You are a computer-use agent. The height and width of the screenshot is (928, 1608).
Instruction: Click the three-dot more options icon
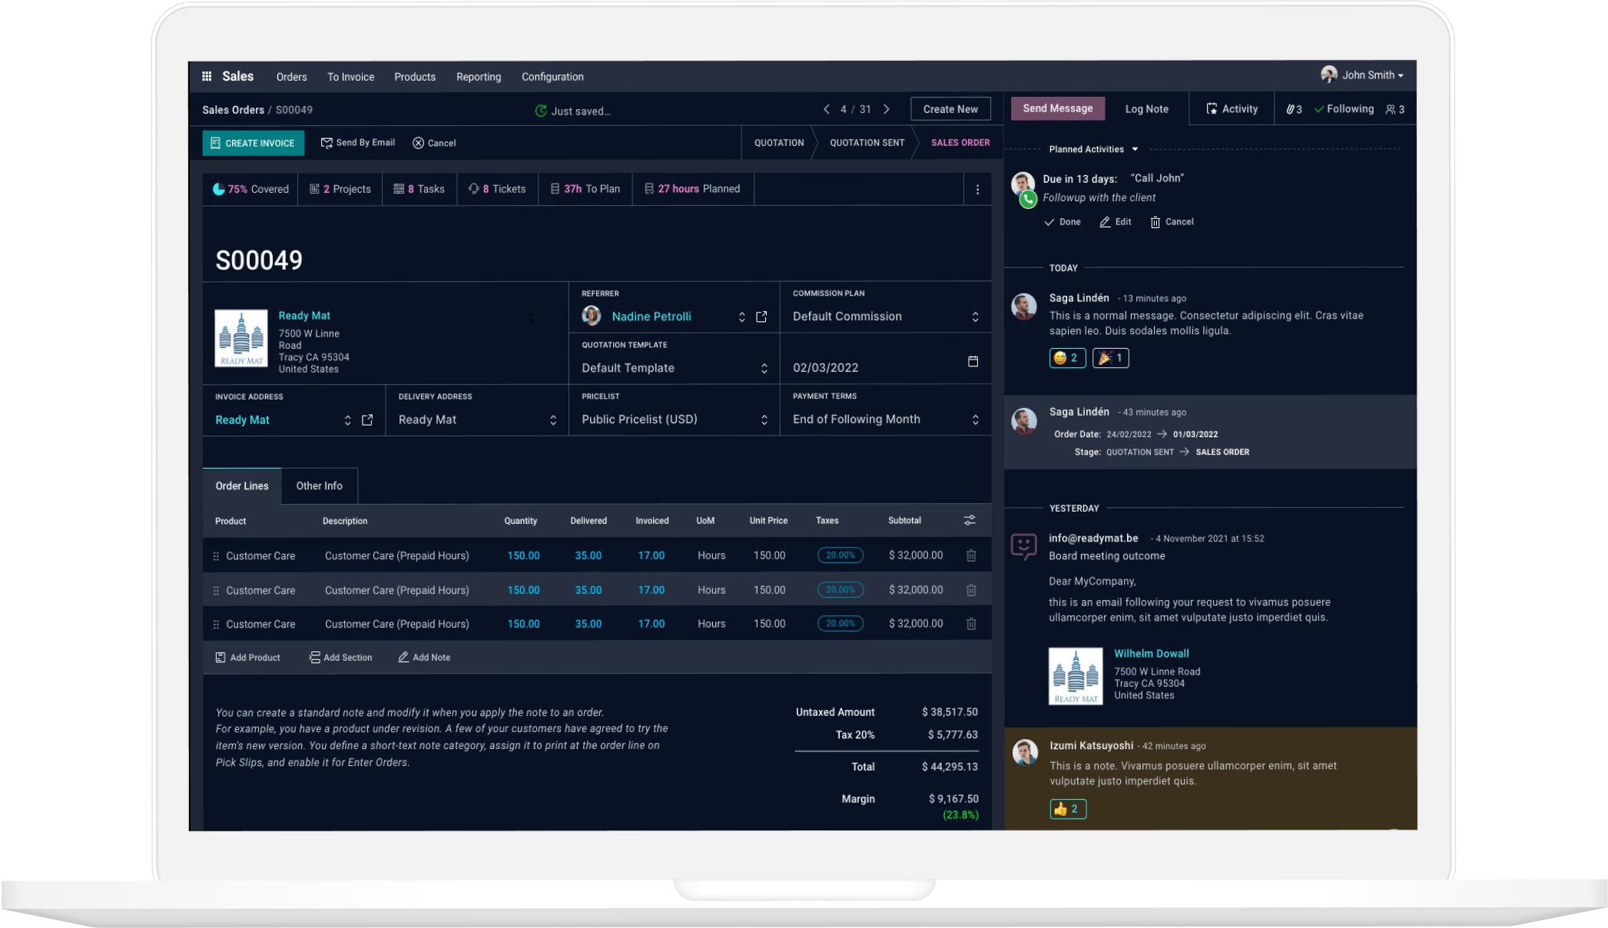pos(977,190)
